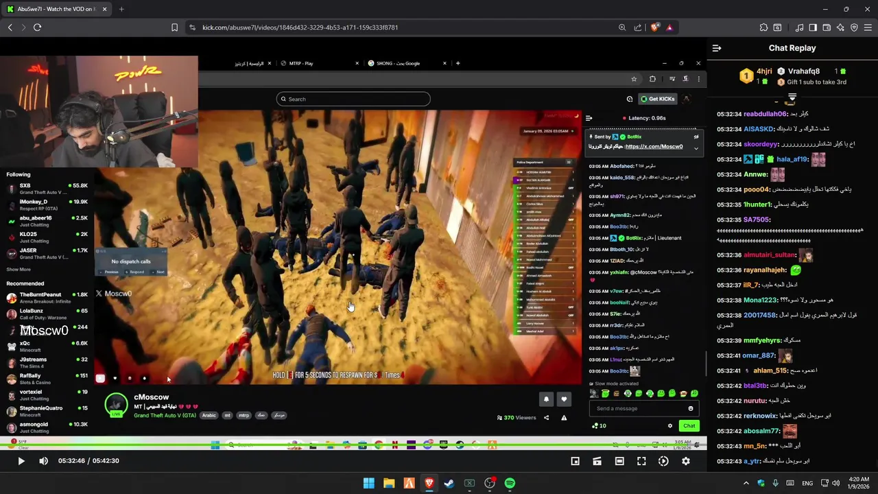Click chat username rerknowix
The height and width of the screenshot is (494, 878).
761,416
